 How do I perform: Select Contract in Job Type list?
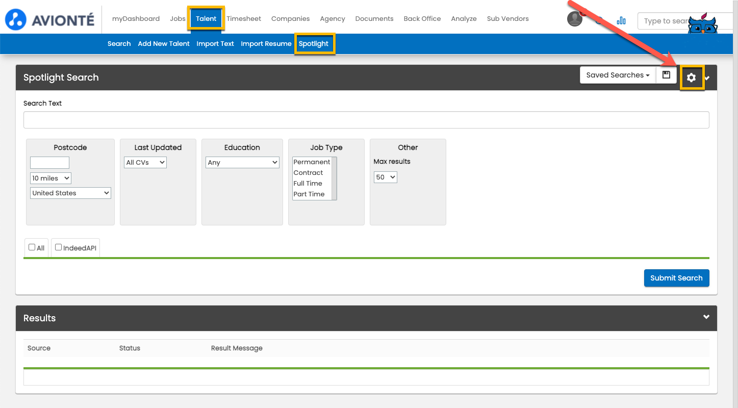coord(309,173)
